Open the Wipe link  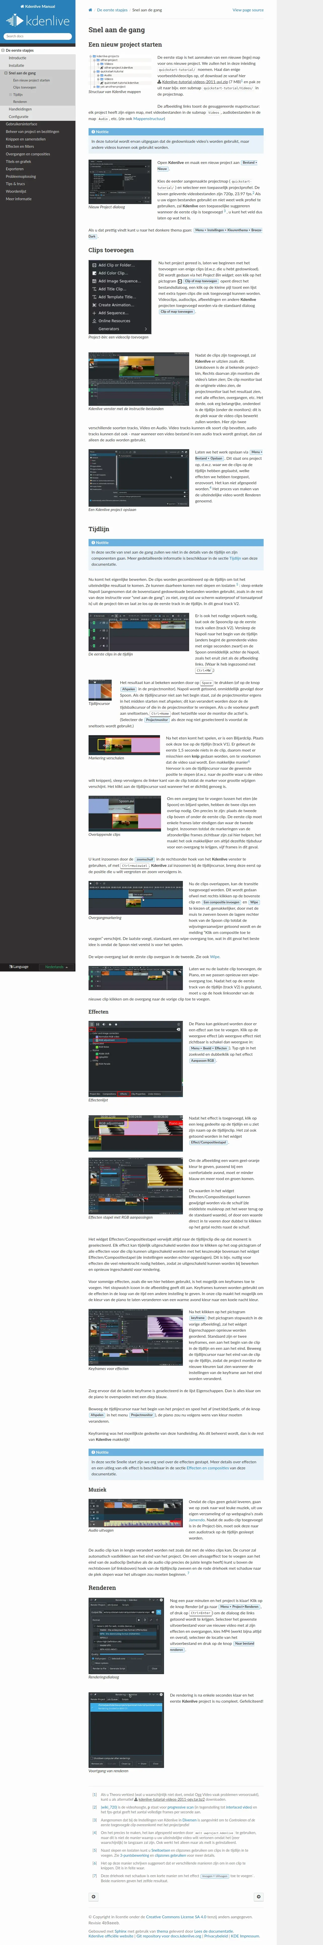[x=215, y=957]
